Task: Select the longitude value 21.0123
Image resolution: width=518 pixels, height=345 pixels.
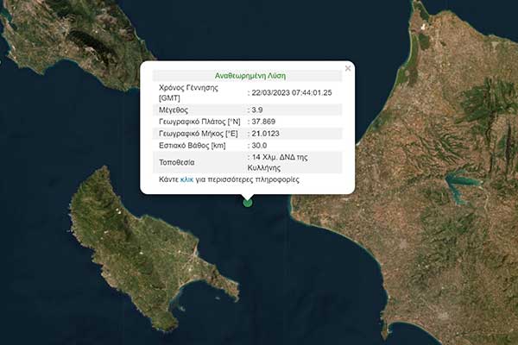Action: click(266, 135)
